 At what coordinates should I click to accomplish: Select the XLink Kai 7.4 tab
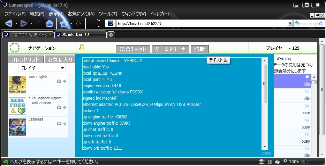coord(81,34)
